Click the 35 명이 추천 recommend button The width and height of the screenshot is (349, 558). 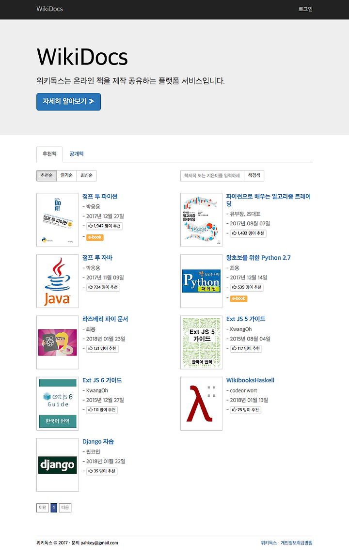(x=102, y=471)
